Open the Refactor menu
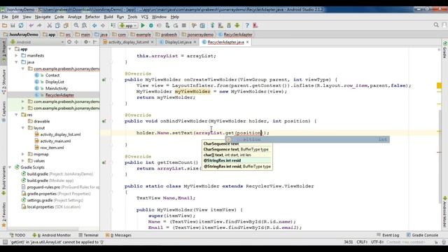448x252 pixels. click(x=92, y=17)
